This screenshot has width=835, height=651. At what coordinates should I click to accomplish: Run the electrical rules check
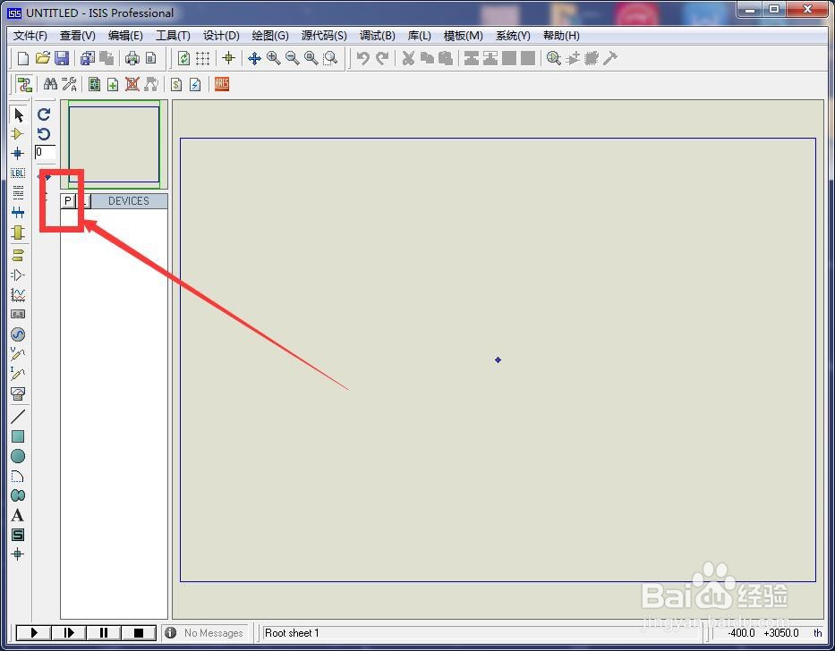(x=195, y=84)
